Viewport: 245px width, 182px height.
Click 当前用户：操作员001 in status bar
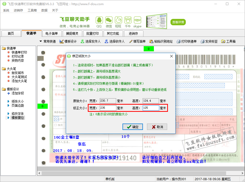pos(171,179)
